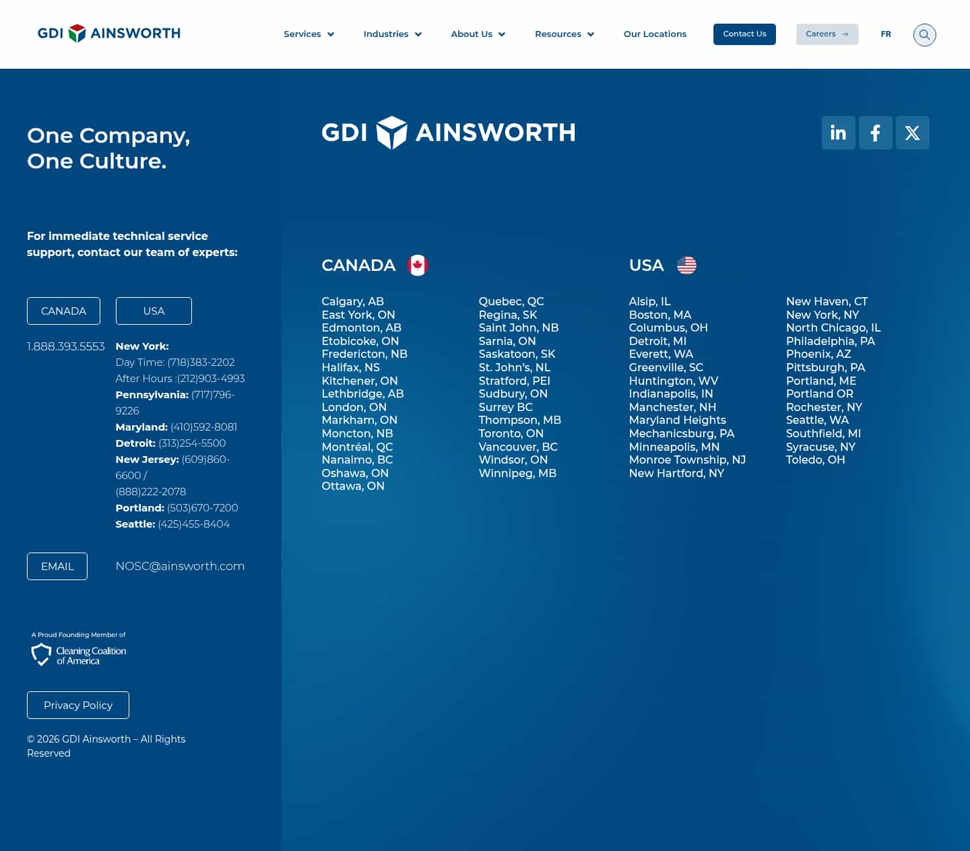Open the New Haven, CT location

[x=827, y=301]
